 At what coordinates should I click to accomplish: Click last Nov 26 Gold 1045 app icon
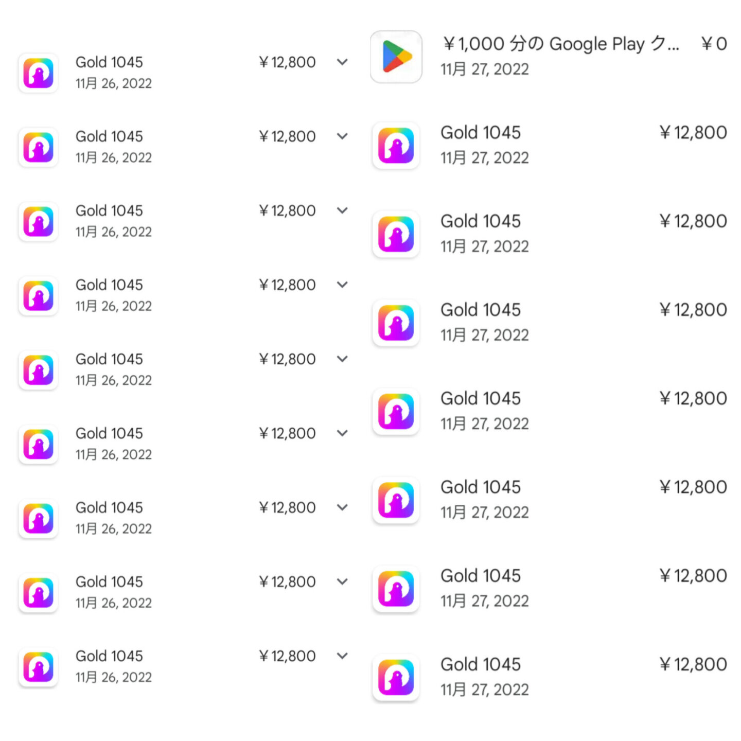pos(38,667)
